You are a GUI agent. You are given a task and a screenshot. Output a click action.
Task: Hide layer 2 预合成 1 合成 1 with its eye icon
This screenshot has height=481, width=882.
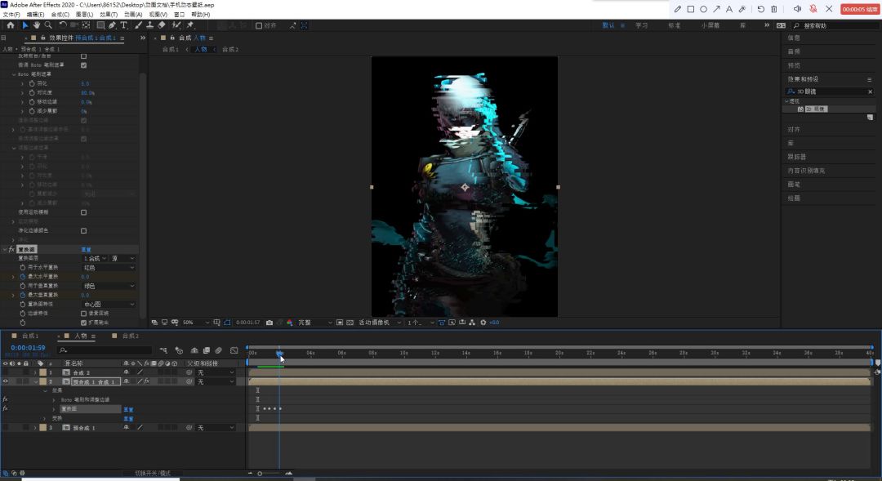[x=6, y=381]
